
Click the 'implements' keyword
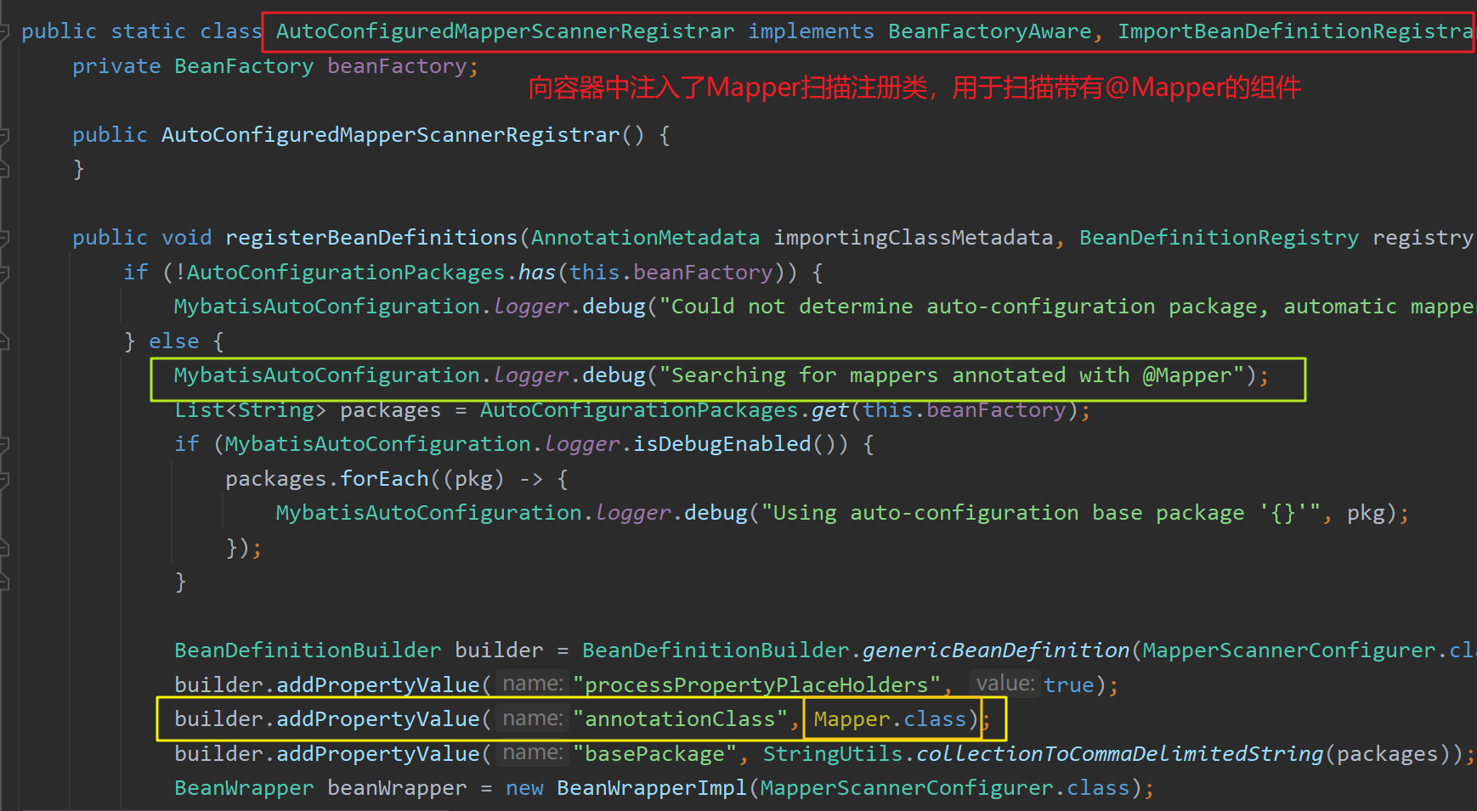(811, 31)
